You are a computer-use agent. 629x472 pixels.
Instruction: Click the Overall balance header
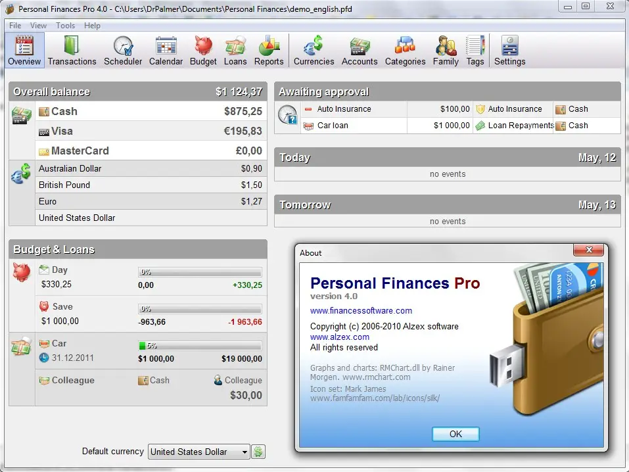tap(138, 91)
